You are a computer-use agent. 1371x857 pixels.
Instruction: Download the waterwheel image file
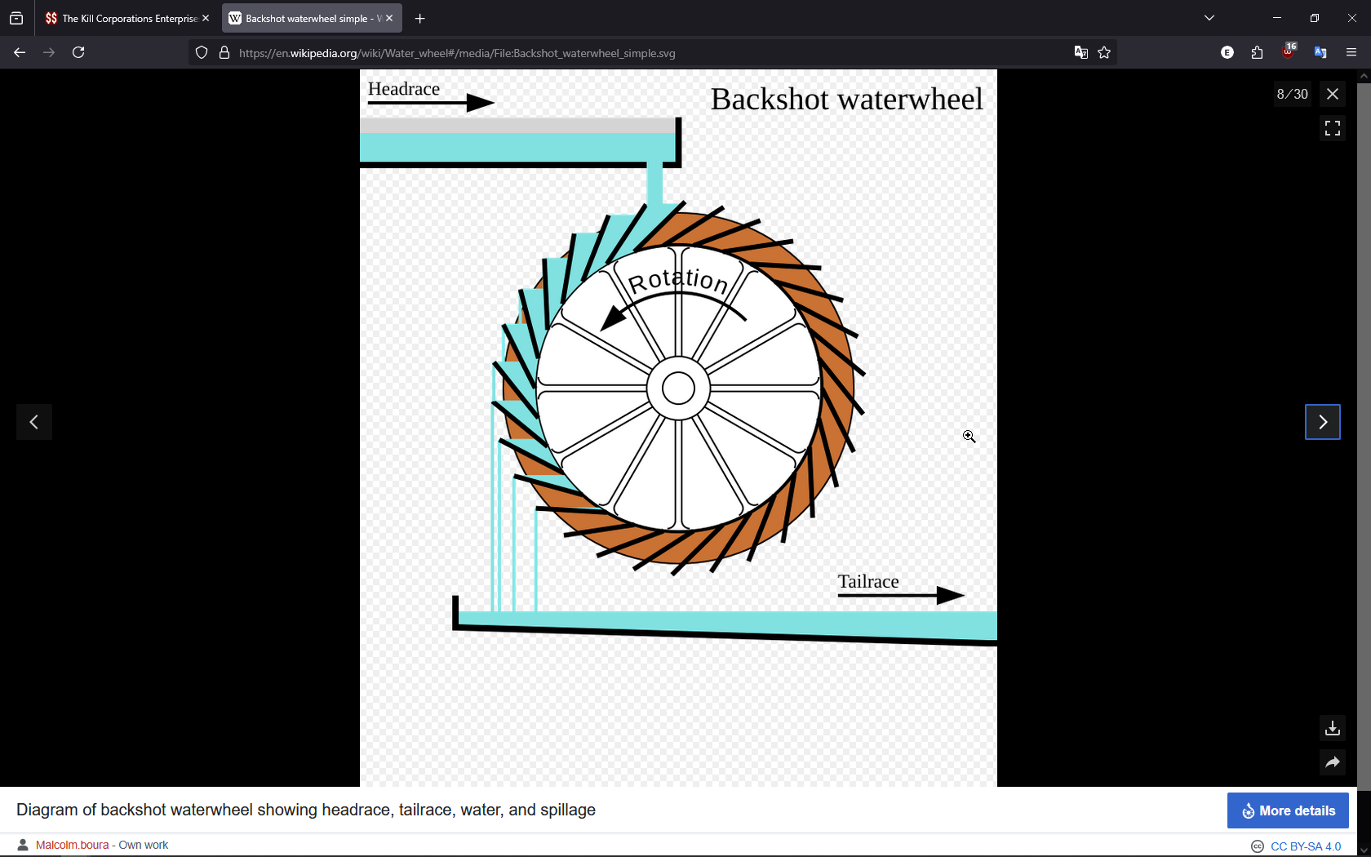pyautogui.click(x=1332, y=727)
